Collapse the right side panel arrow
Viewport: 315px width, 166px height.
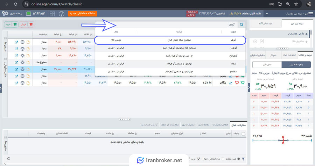point(249,88)
